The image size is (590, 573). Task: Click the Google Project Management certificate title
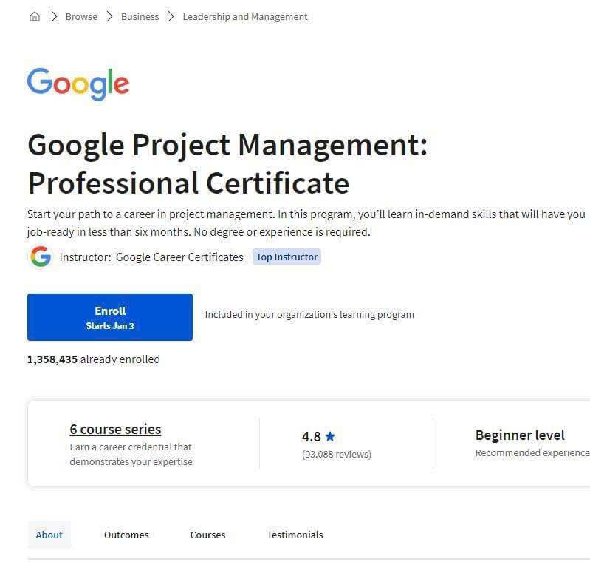click(227, 164)
